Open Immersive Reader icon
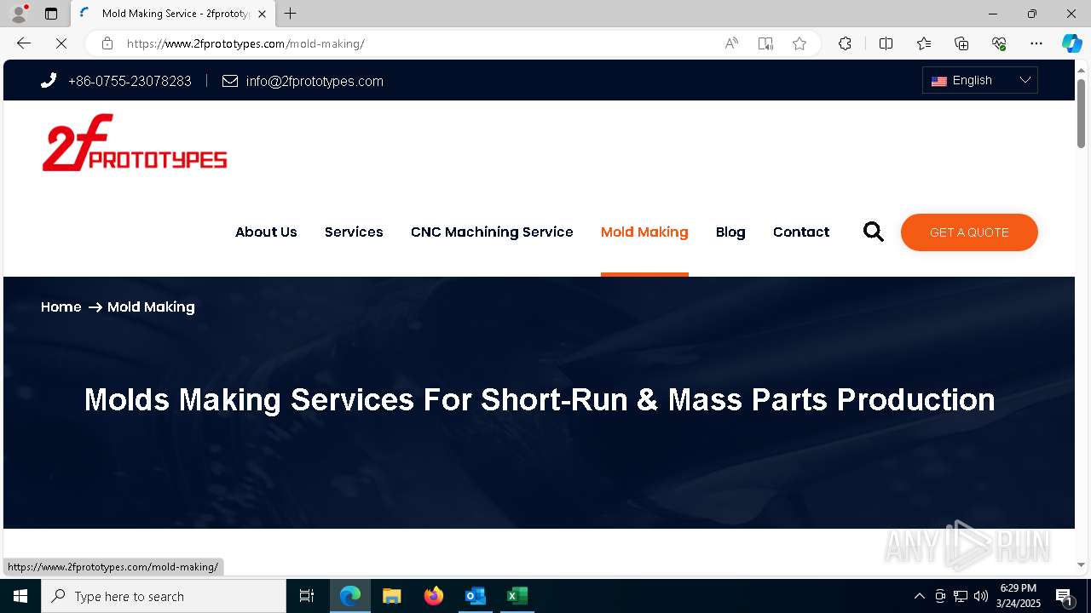Viewport: 1091px width, 613px height. [x=765, y=43]
